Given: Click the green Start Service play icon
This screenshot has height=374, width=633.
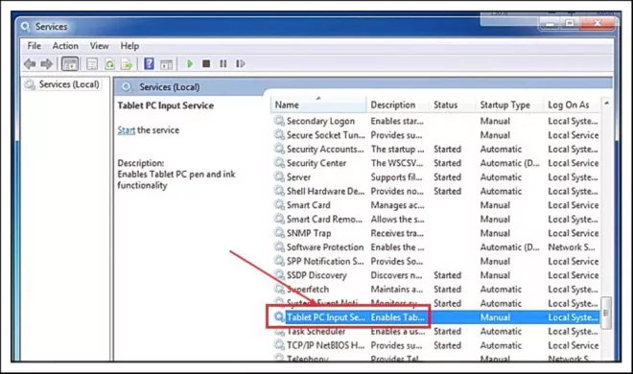Looking at the screenshot, I should [190, 63].
